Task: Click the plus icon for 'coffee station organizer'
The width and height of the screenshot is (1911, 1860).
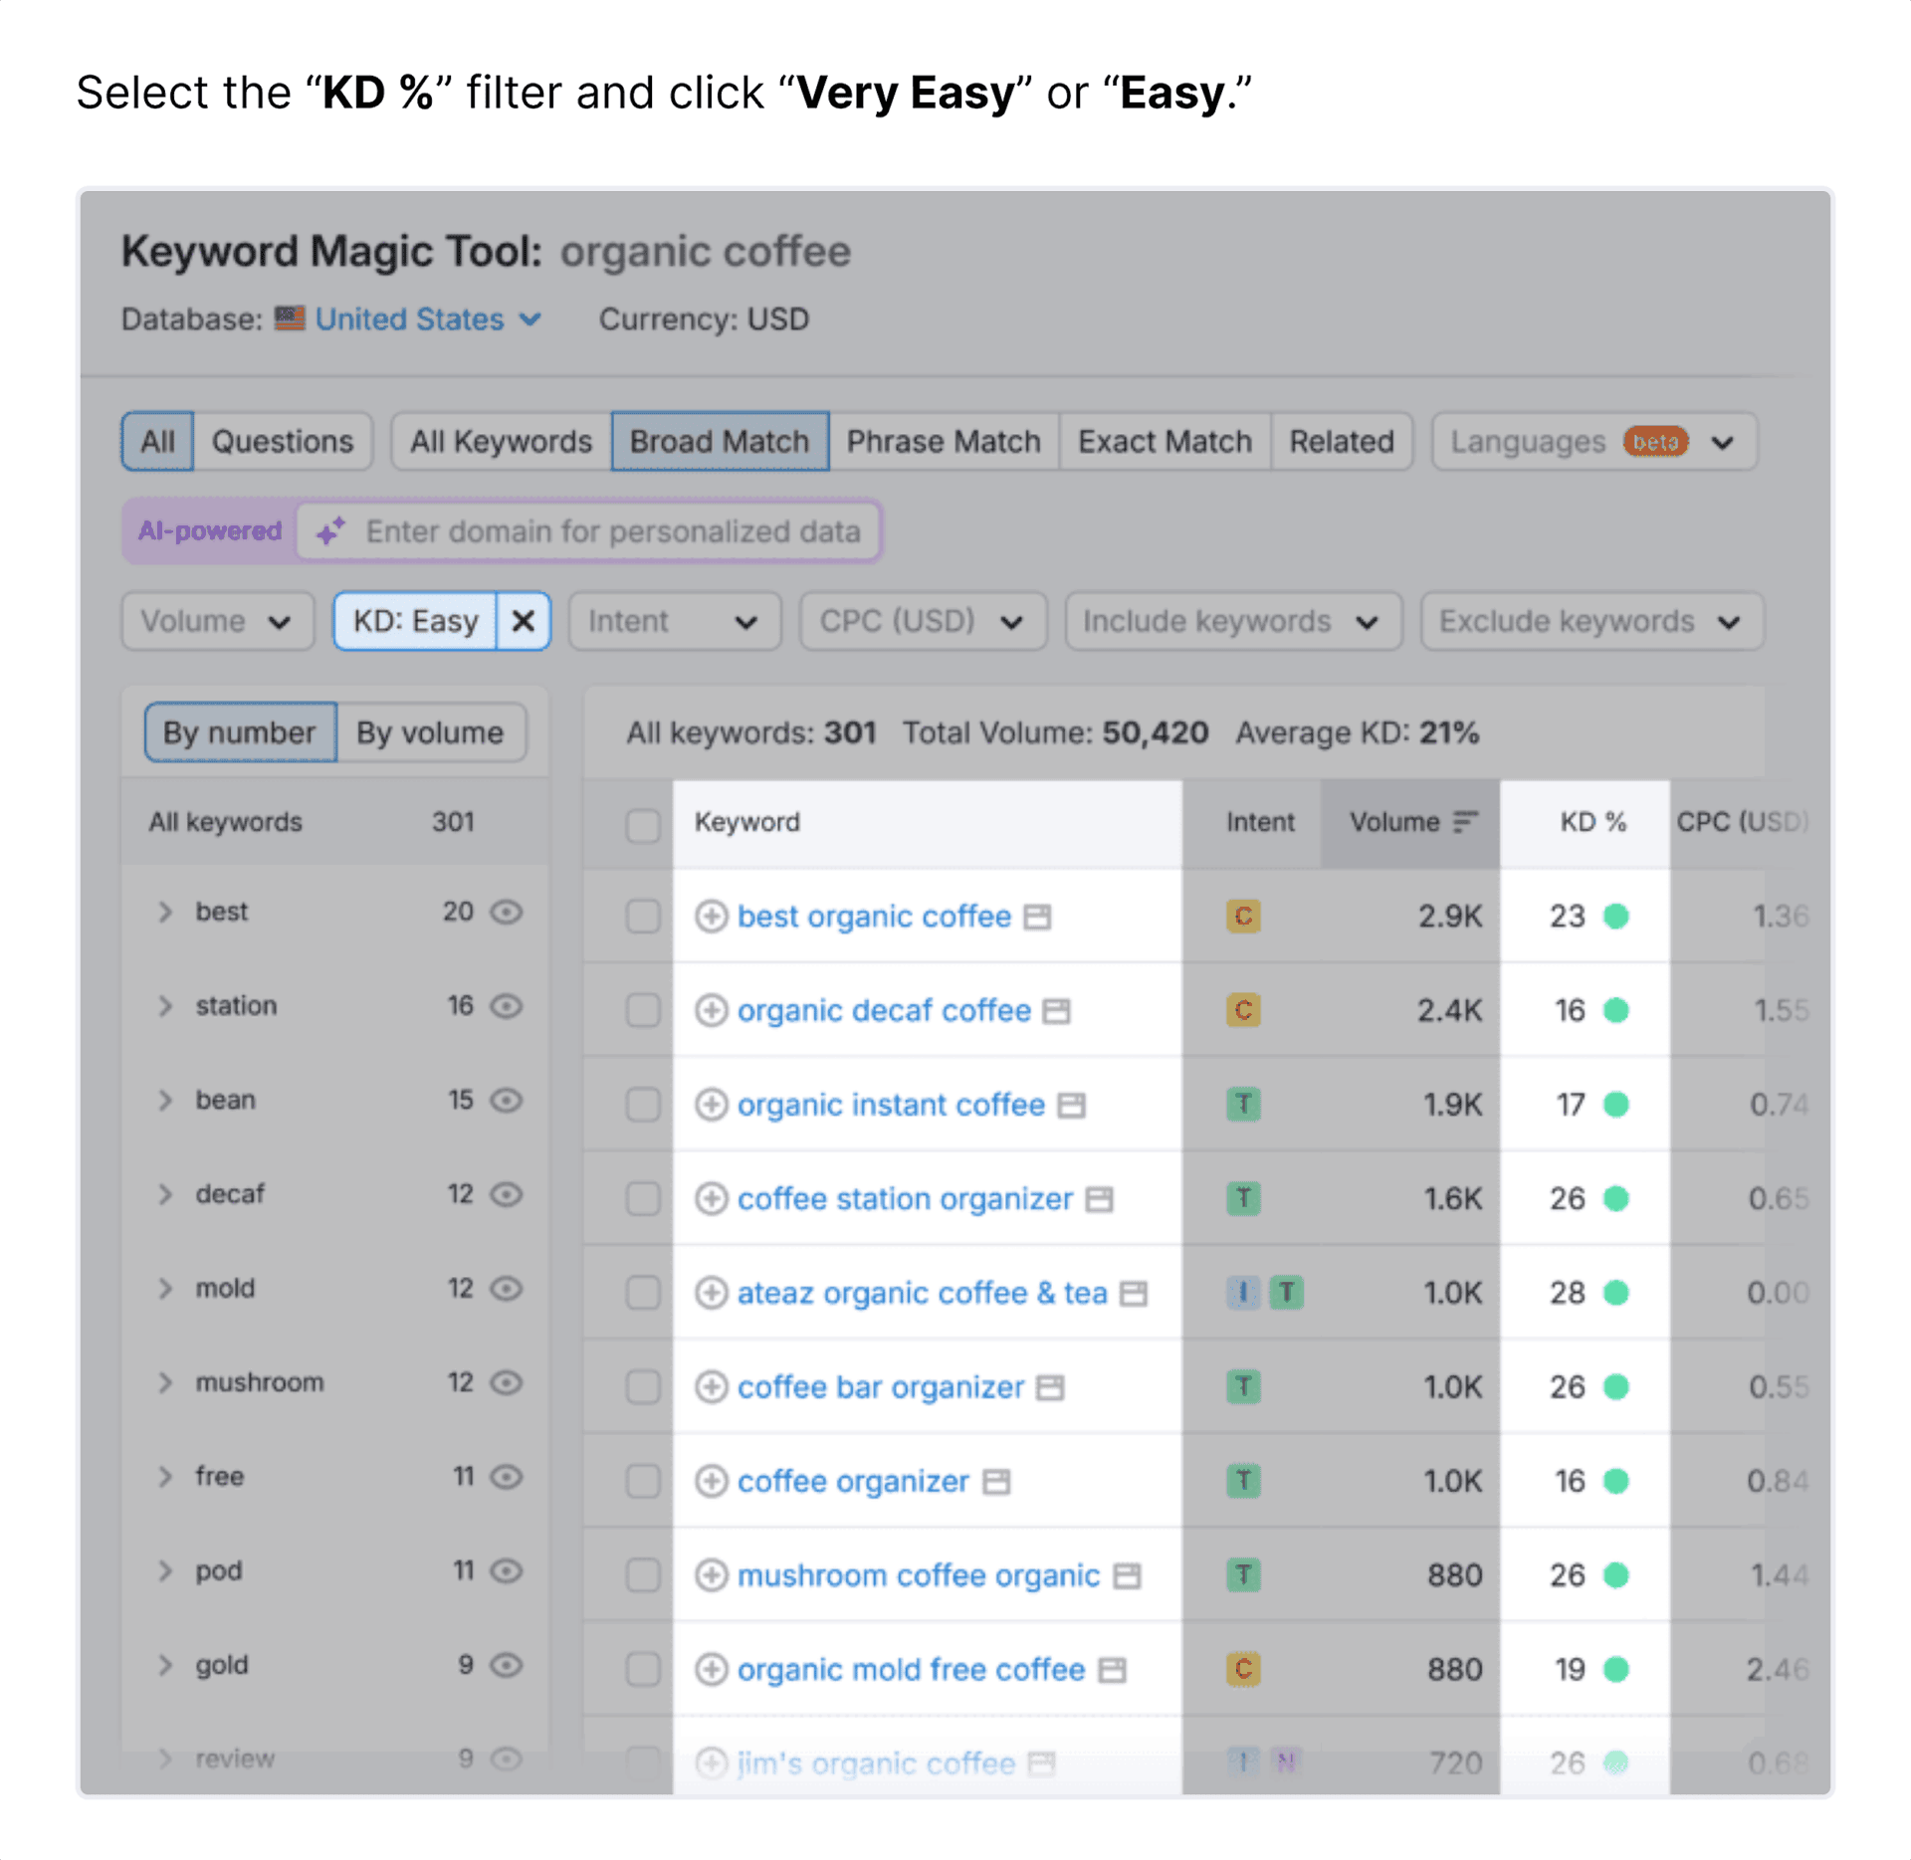Action: click(711, 1198)
